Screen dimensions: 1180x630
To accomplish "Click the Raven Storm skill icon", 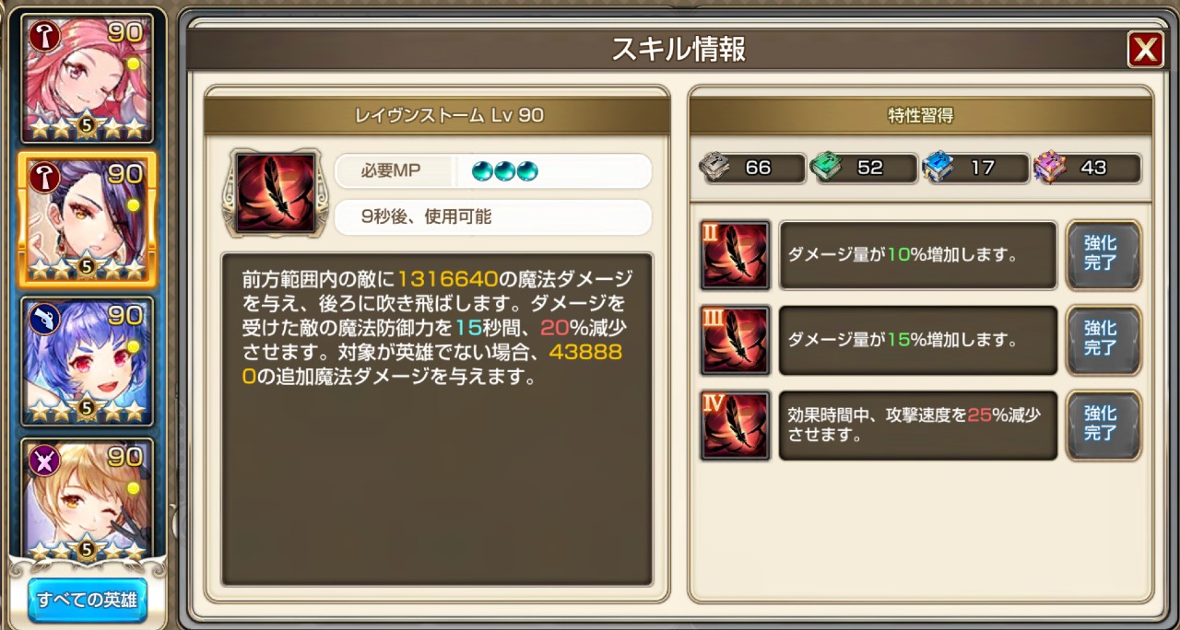I will coord(276,192).
